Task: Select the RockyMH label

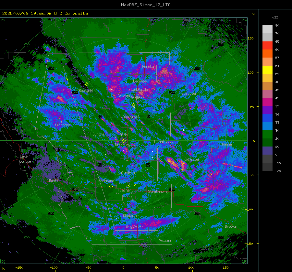Action: pos(86,91)
